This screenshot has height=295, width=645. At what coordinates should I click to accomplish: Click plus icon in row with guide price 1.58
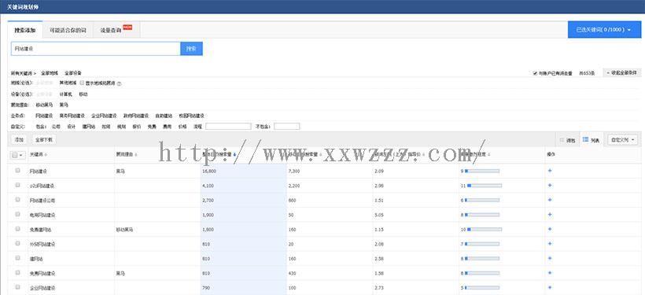[x=550, y=273]
